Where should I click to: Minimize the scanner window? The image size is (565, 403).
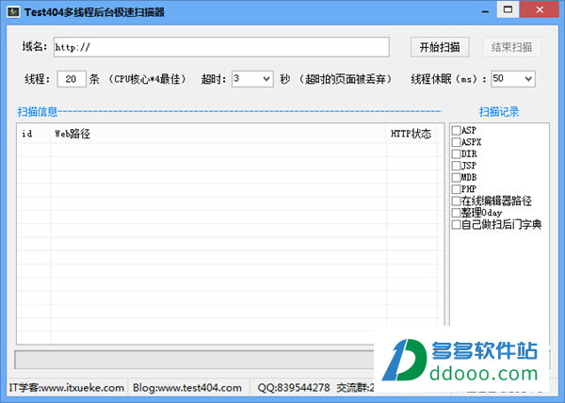coord(485,11)
